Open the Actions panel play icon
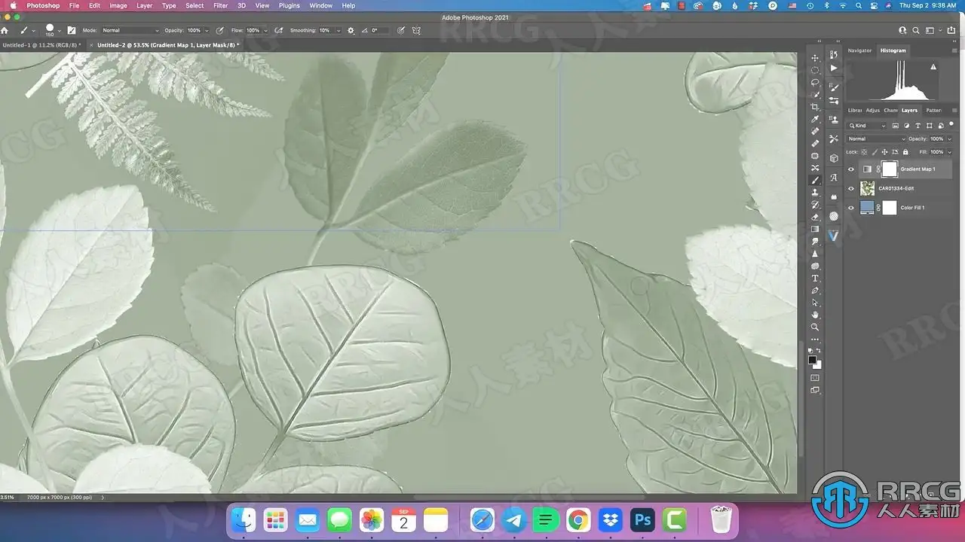This screenshot has height=542, width=965. (x=834, y=68)
